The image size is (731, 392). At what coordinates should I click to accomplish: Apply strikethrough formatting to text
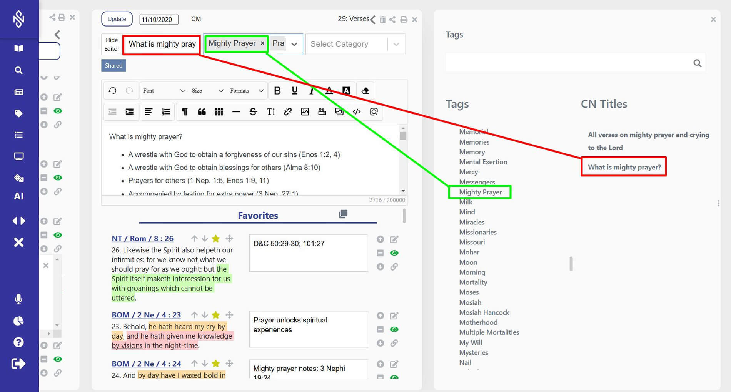point(253,112)
